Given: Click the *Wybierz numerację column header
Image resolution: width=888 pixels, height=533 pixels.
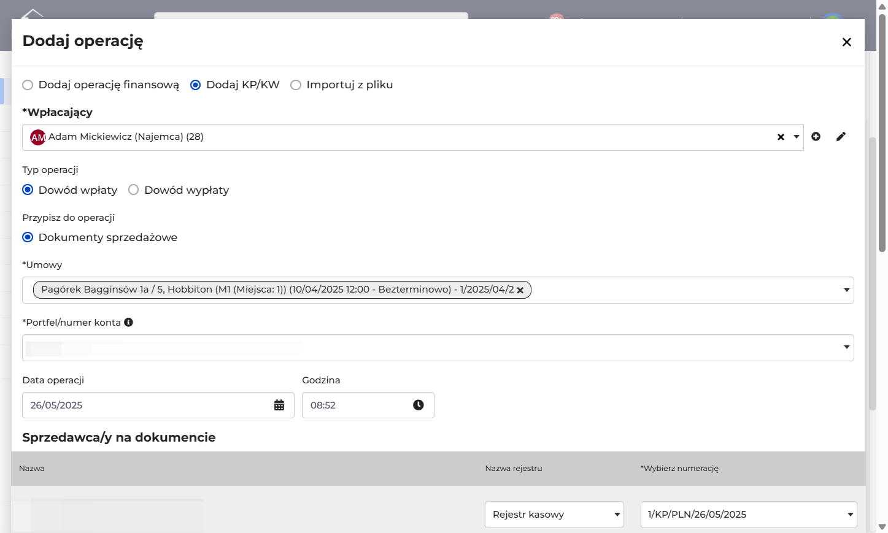Looking at the screenshot, I should [679, 469].
